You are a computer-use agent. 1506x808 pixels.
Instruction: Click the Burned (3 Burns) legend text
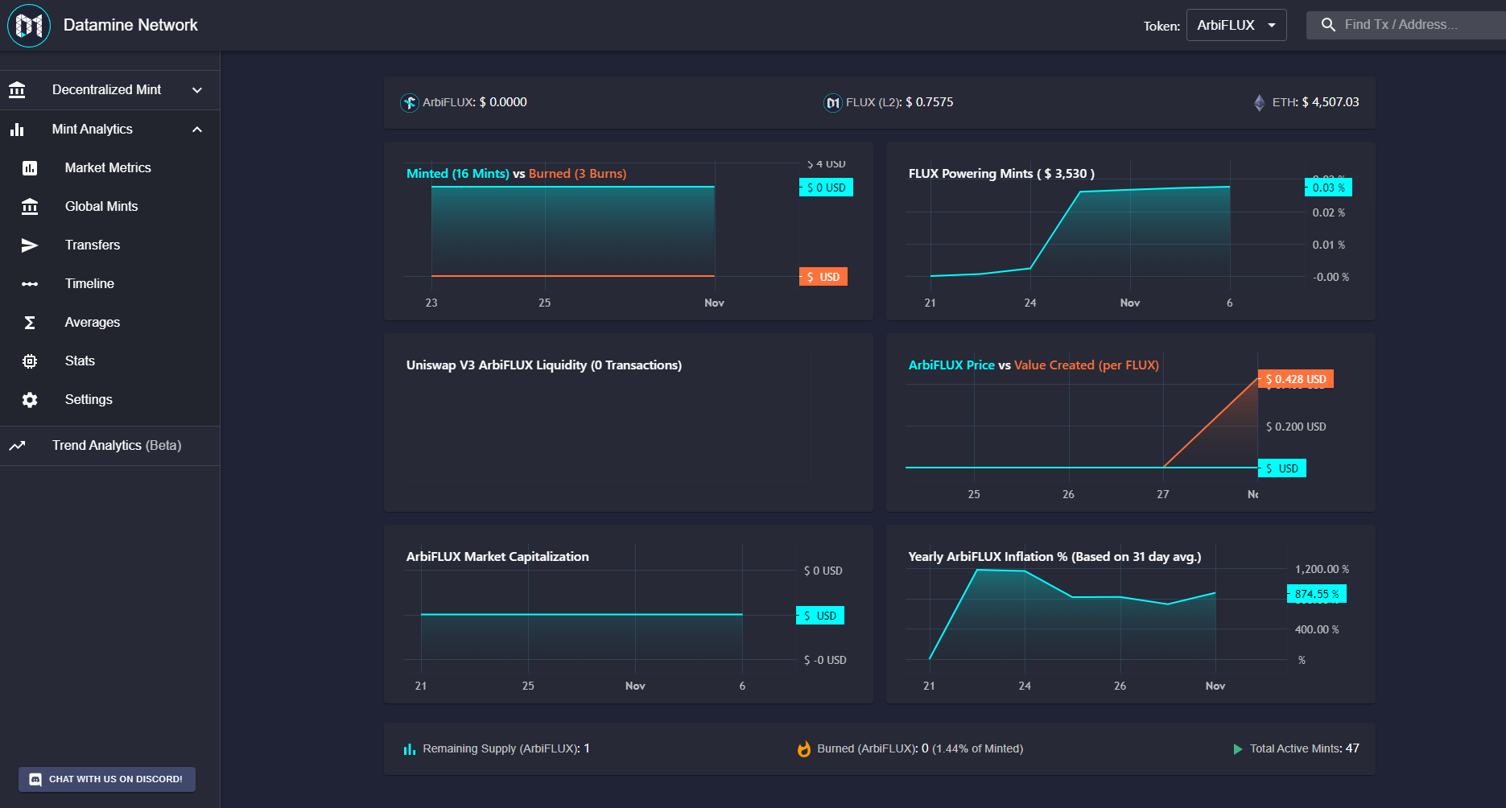(577, 174)
